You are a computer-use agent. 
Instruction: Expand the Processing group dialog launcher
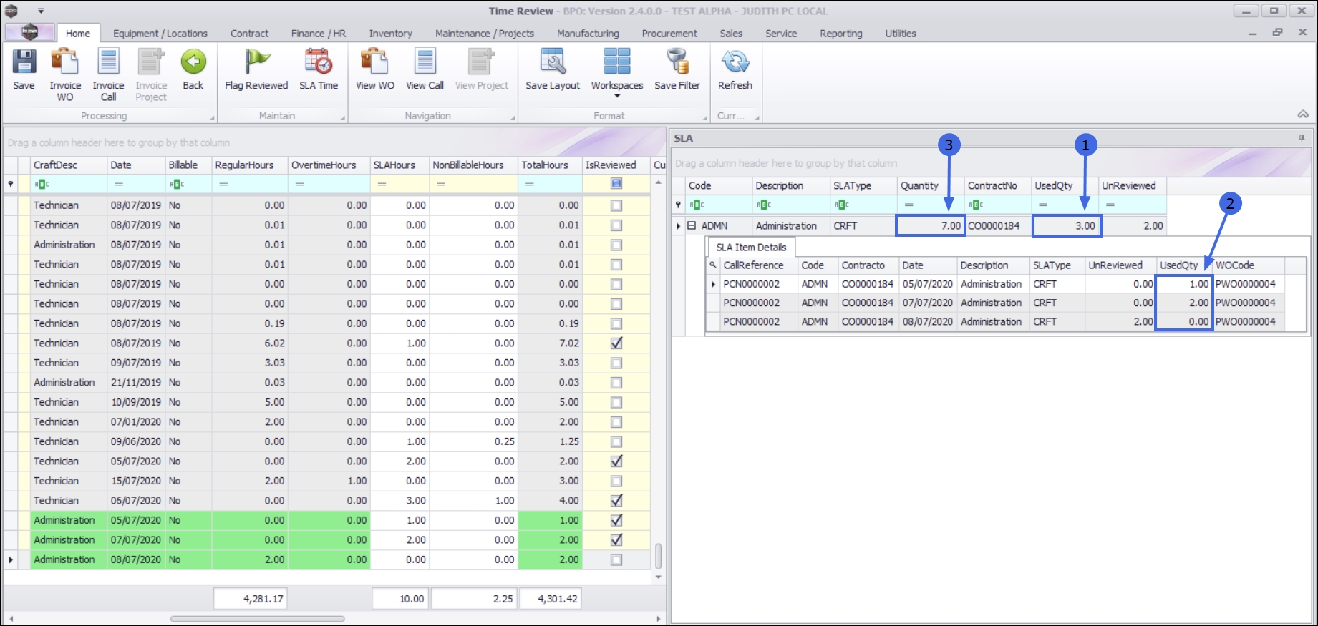(212, 117)
